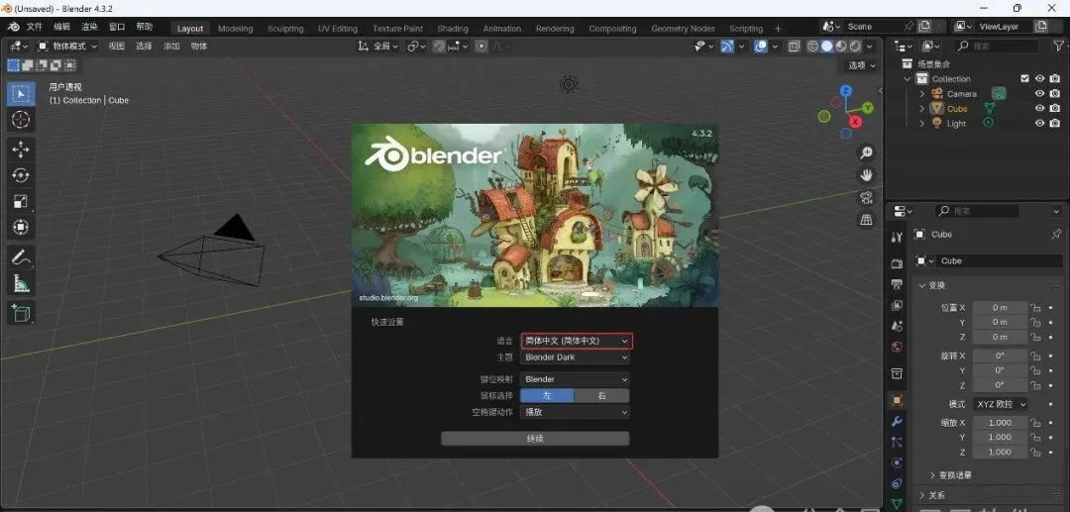
Task: Hide the Cube in viewport via eye
Action: 1039,108
